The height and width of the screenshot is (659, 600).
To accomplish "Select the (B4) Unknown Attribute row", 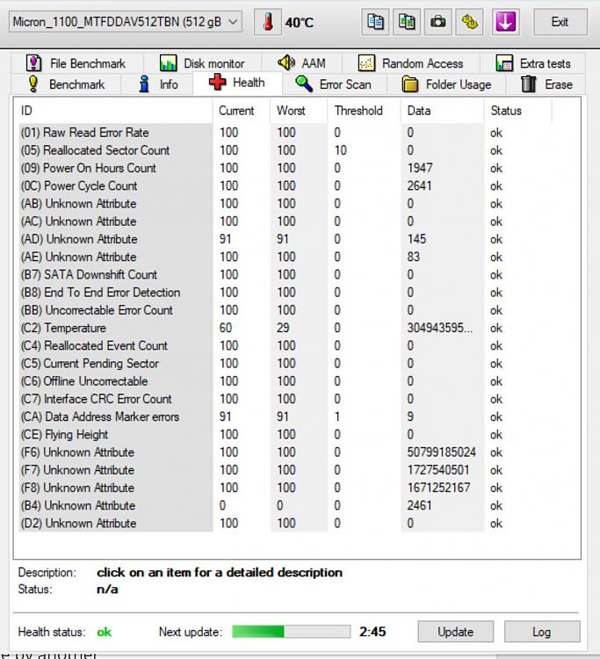I will (285, 505).
